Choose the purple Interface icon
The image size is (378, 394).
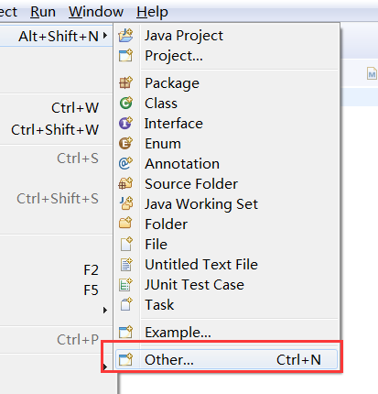click(x=125, y=123)
